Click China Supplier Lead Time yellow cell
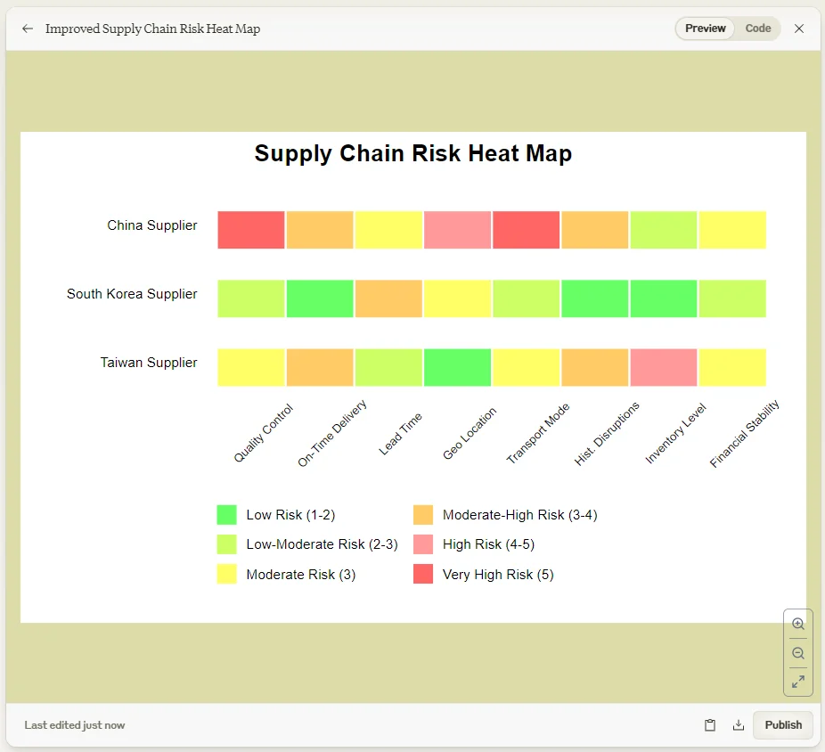Image resolution: width=825 pixels, height=752 pixels. click(x=388, y=230)
